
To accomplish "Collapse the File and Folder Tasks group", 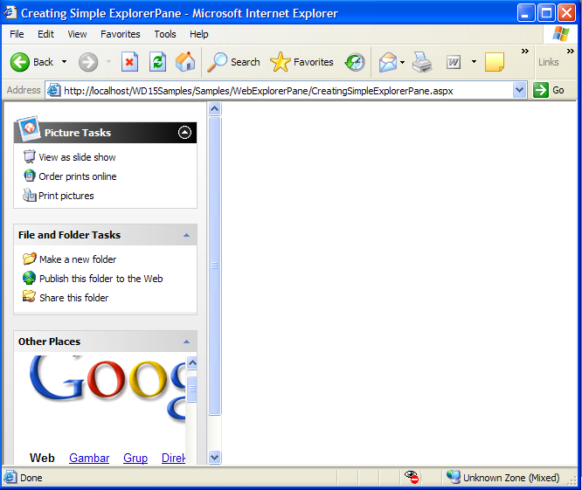I will 186,235.
